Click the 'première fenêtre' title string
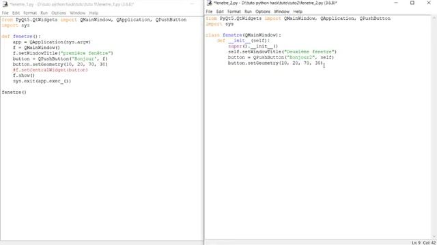437x245 pixels. coord(87,53)
